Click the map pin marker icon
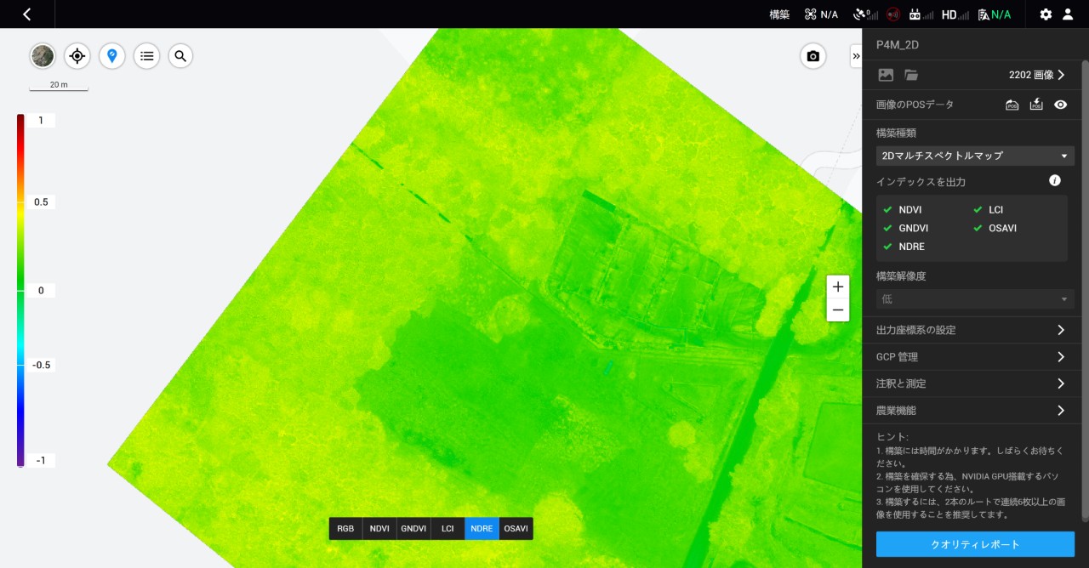1089x568 pixels. pos(111,56)
